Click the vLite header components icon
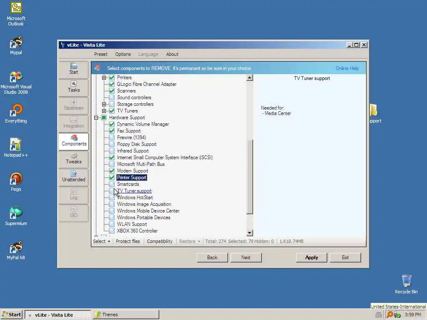 pyautogui.click(x=98, y=68)
